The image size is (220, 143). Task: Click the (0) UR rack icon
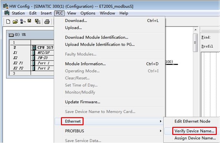pyautogui.click(x=11, y=35)
